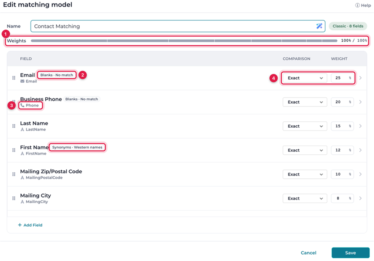Expand the Mailing City row chevron
374x261 pixels.
click(360, 198)
